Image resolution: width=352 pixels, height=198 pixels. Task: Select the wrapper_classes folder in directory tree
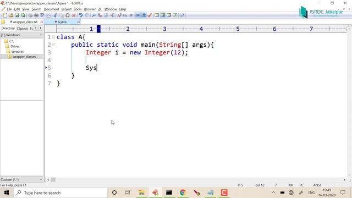click(24, 57)
